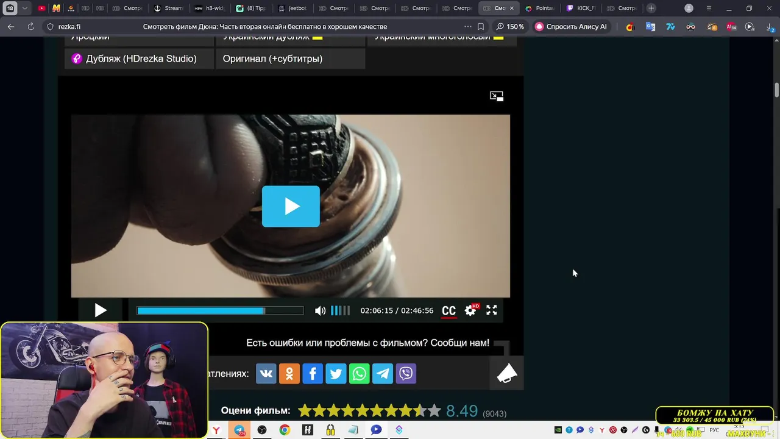The height and width of the screenshot is (439, 780).
Task: Switch to the KICK_F tab
Action: [580, 9]
